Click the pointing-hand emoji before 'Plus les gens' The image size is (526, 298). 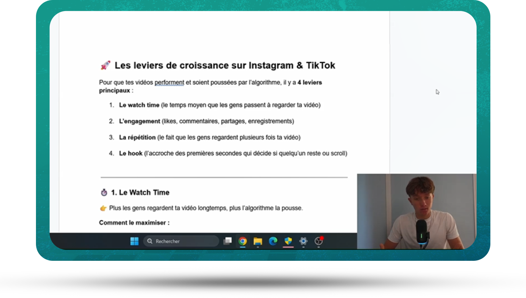(104, 208)
